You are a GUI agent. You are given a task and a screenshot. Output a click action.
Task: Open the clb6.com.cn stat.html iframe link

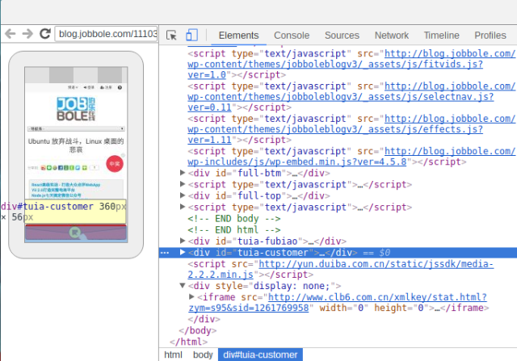(338, 302)
